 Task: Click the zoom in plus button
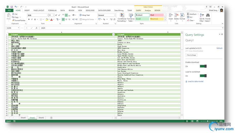(x=217, y=121)
